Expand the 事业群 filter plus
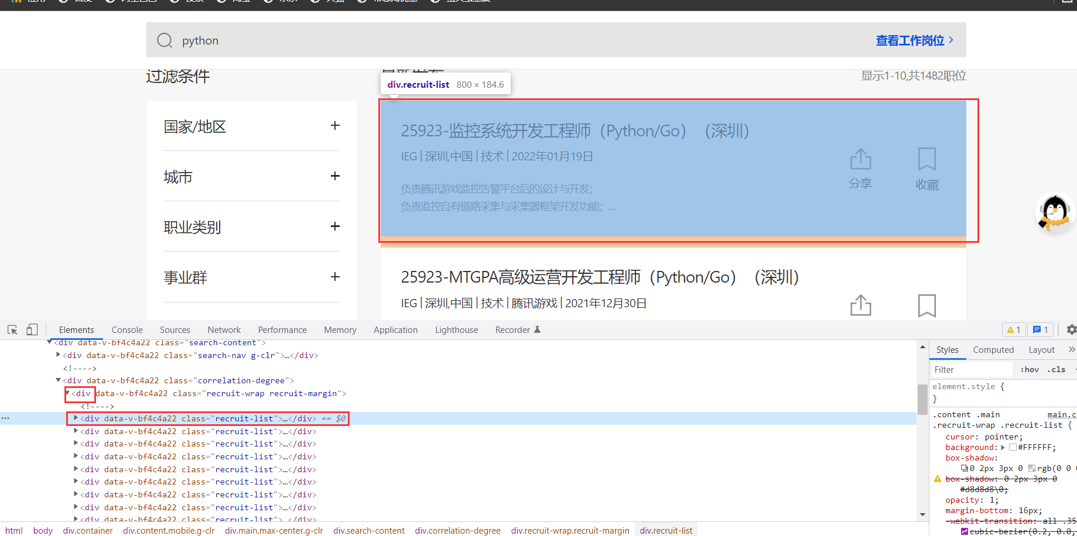 tap(335, 276)
